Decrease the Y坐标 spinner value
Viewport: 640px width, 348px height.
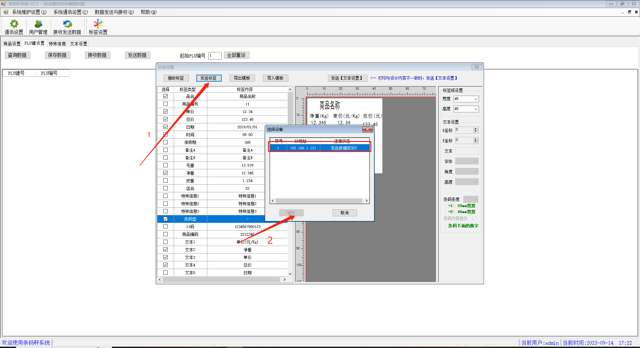point(476,142)
